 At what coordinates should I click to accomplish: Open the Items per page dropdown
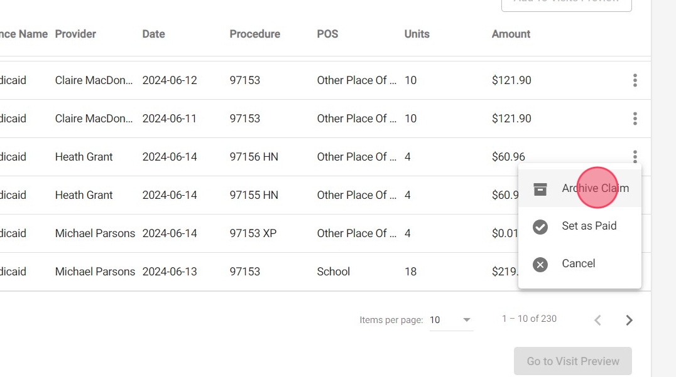(450, 320)
